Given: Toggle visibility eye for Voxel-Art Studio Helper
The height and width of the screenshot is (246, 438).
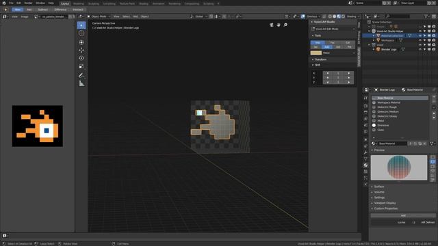Looking at the screenshot, I should (420, 31).
